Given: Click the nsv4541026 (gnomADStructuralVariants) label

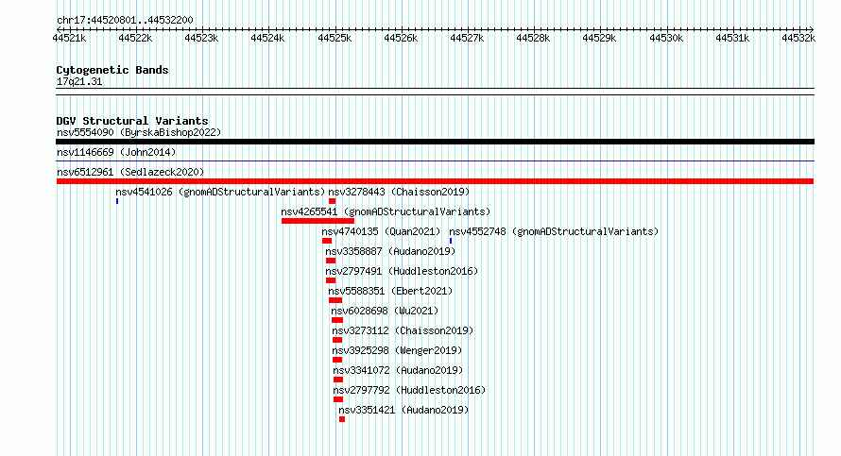Looking at the screenshot, I should point(220,192).
